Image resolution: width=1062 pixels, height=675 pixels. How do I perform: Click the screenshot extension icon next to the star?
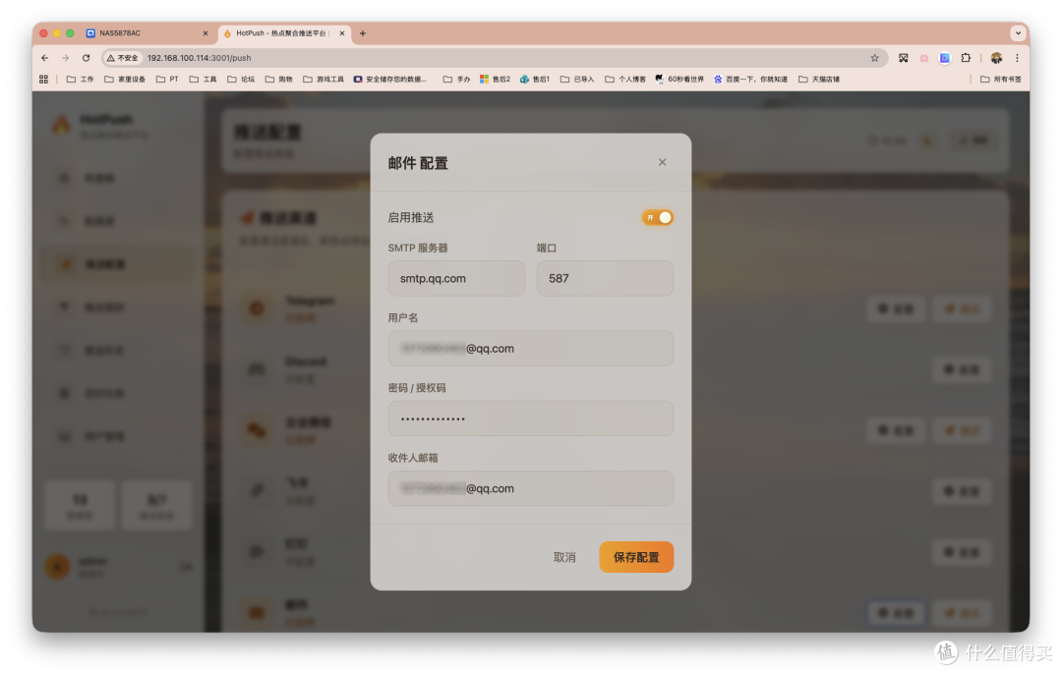click(904, 58)
